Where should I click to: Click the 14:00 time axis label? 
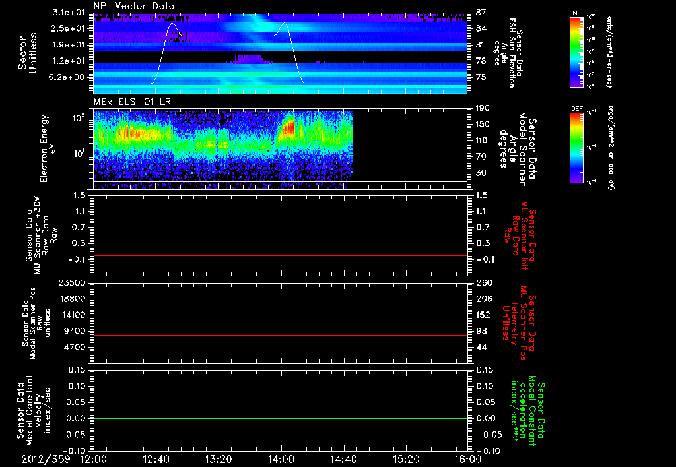coord(281,458)
